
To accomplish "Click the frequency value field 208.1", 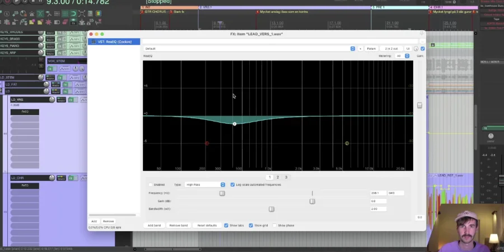I will coord(379,193).
